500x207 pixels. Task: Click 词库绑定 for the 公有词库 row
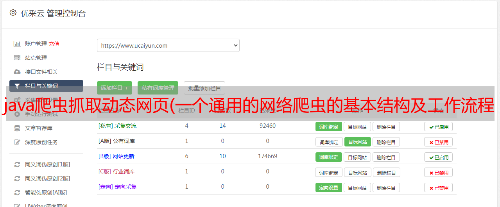click(329, 142)
